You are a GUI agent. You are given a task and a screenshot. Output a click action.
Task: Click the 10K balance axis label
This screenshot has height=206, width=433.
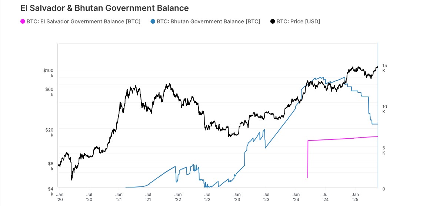tap(384, 109)
